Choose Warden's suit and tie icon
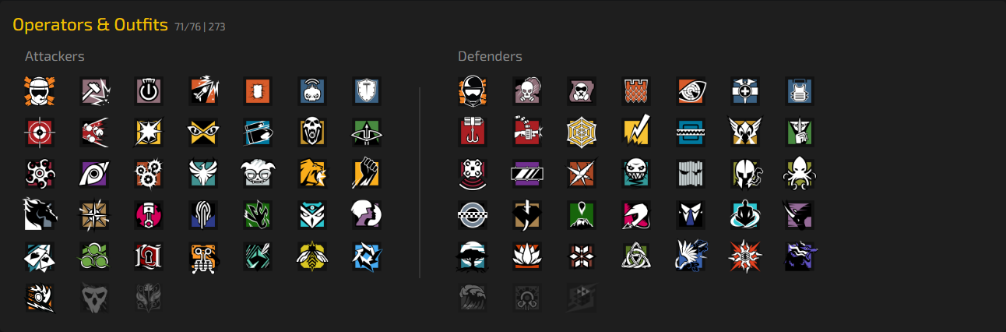 691,214
